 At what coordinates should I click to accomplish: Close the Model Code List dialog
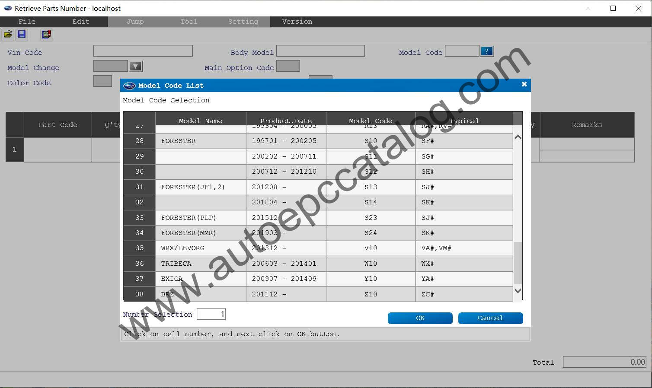[x=524, y=84]
